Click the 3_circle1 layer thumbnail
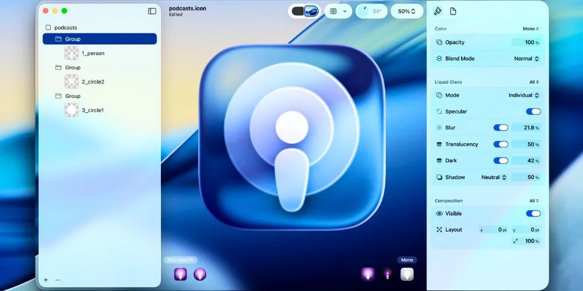The height and width of the screenshot is (291, 583). click(72, 110)
